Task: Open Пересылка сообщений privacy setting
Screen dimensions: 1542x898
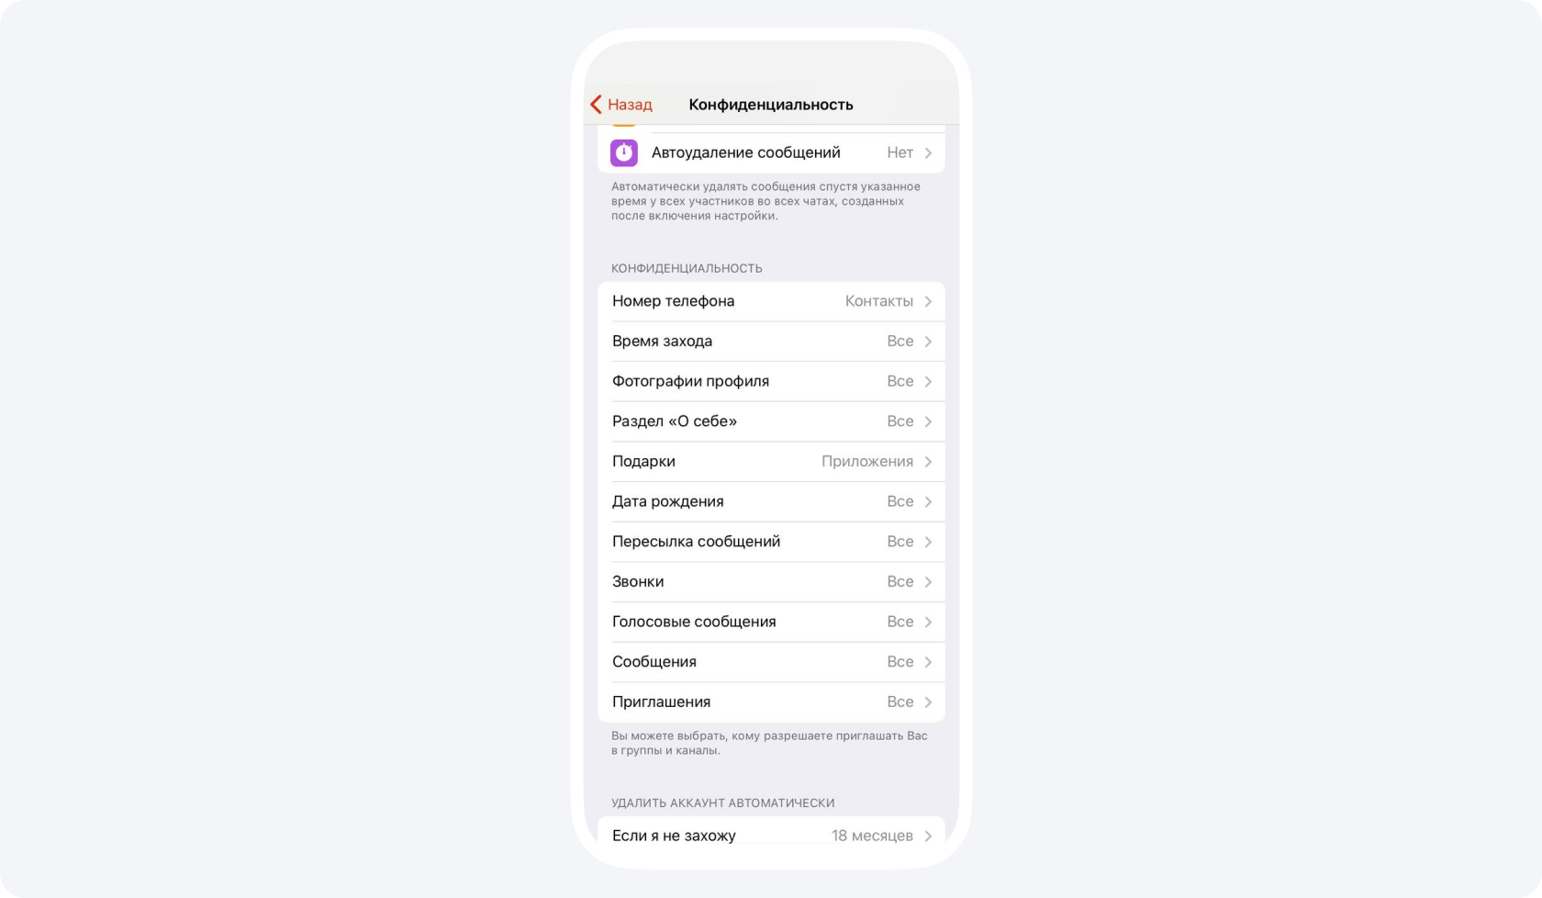Action: 771,542
